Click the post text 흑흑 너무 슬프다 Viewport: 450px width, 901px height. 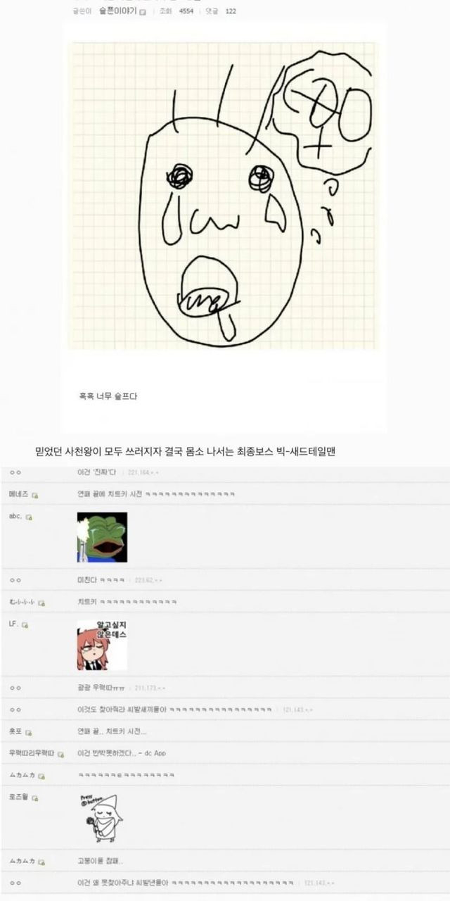(x=108, y=396)
